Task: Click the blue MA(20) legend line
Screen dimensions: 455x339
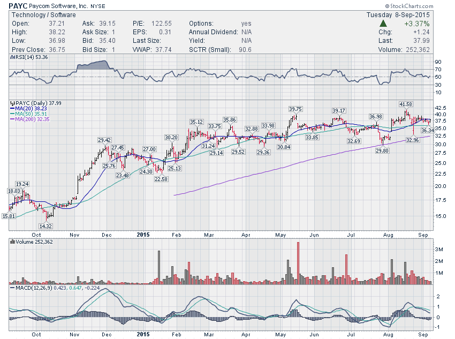Action: pyautogui.click(x=12, y=109)
